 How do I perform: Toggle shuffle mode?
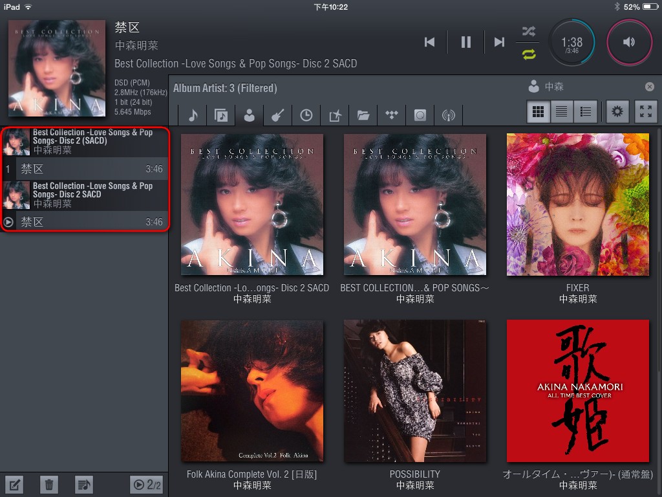click(x=529, y=31)
